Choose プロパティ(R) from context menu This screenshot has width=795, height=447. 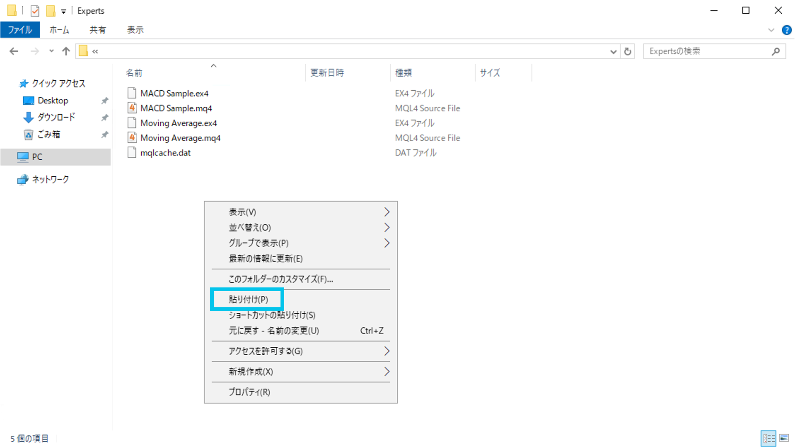(249, 392)
